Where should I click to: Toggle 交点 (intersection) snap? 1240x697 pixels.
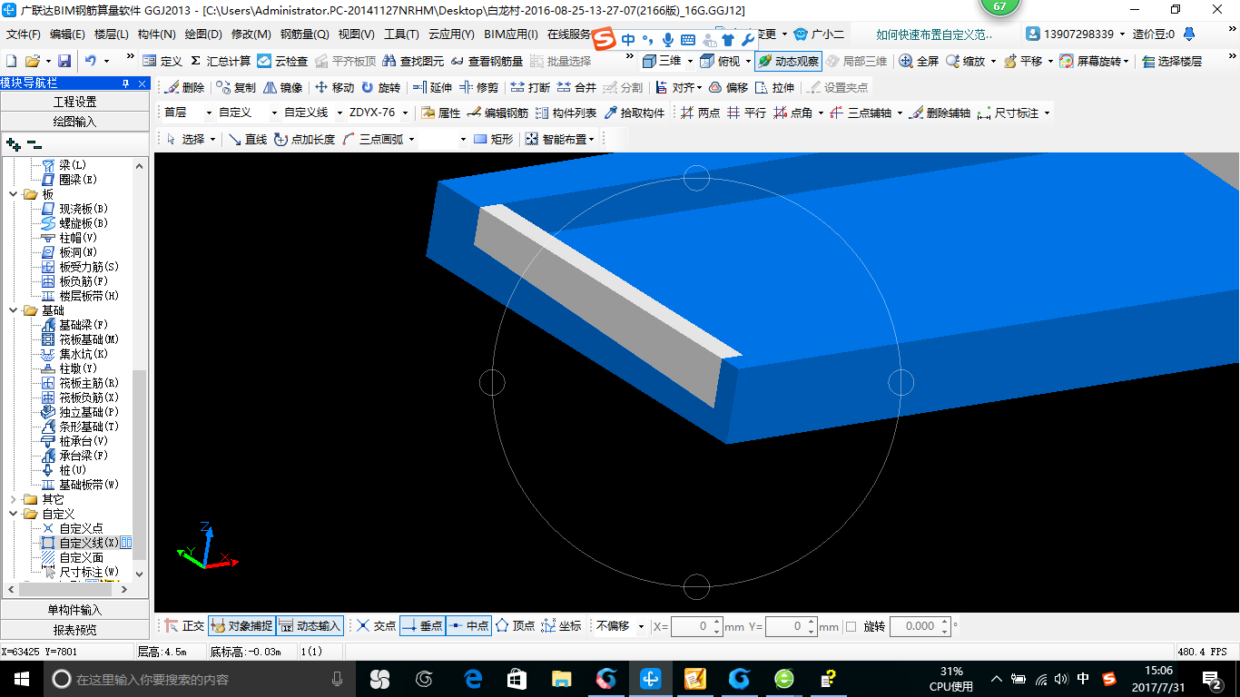(x=376, y=626)
